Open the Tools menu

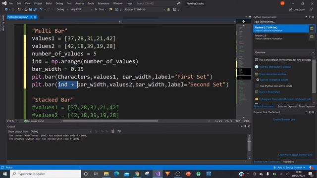(x=91, y=3)
